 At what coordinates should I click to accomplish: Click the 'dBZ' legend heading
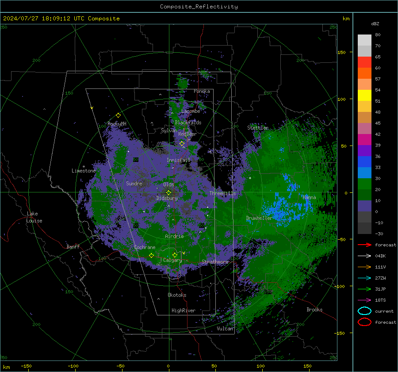tap(375, 24)
